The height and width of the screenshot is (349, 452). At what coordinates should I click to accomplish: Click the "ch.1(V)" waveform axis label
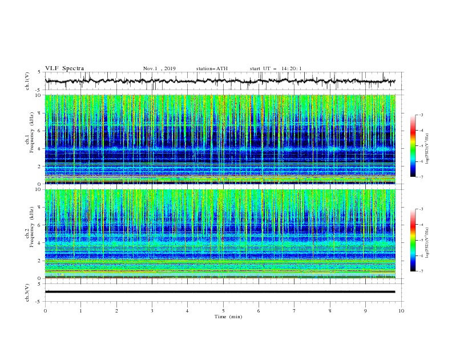coord(27,81)
